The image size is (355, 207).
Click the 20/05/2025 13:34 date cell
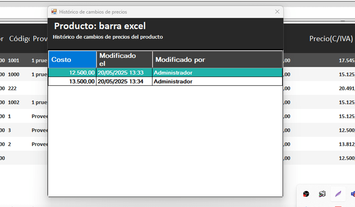coord(124,82)
